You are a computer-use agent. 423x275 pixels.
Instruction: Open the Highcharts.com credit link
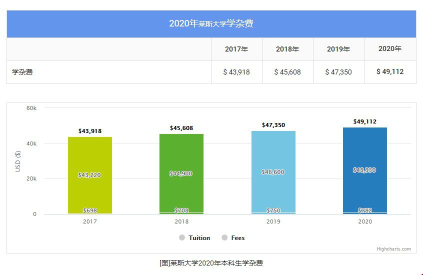393,249
